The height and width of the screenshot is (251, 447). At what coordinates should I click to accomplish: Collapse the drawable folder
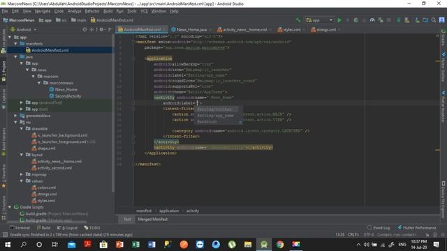pyautogui.click(x=22, y=128)
